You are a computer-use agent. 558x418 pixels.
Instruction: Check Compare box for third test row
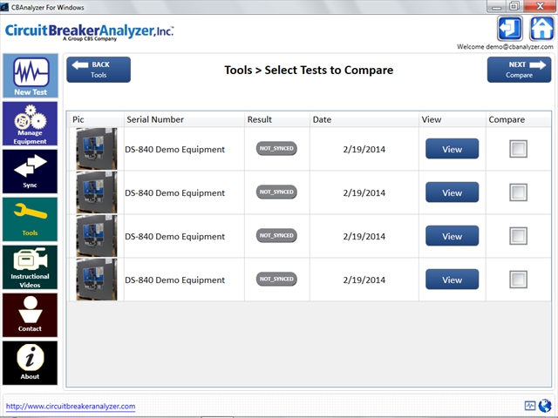pos(518,236)
